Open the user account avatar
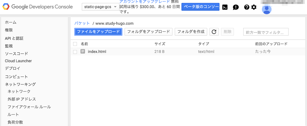This screenshot has height=126, width=307. [x=267, y=9]
